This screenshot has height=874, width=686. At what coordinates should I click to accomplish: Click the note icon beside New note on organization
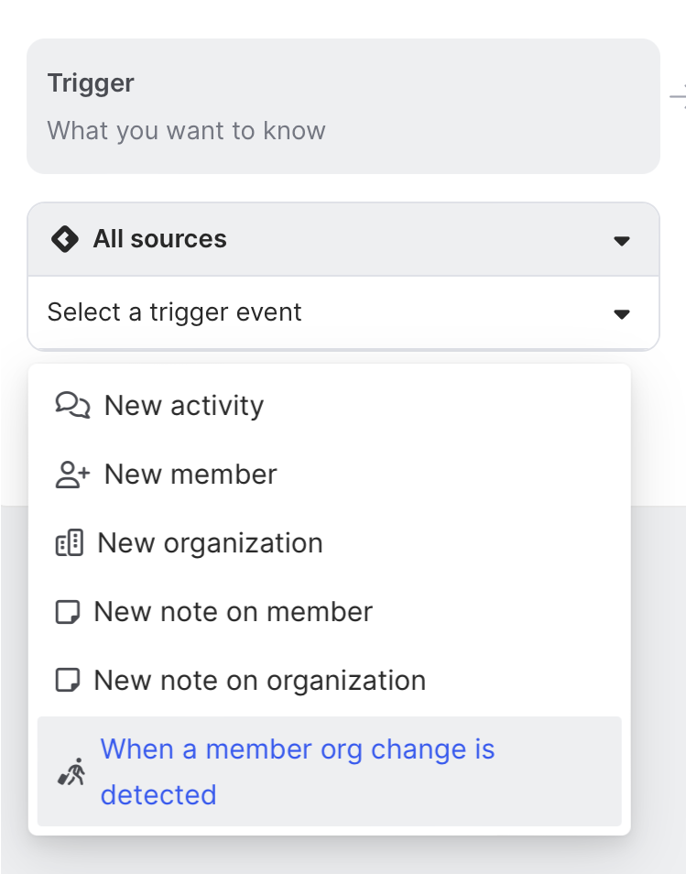pyautogui.click(x=67, y=681)
